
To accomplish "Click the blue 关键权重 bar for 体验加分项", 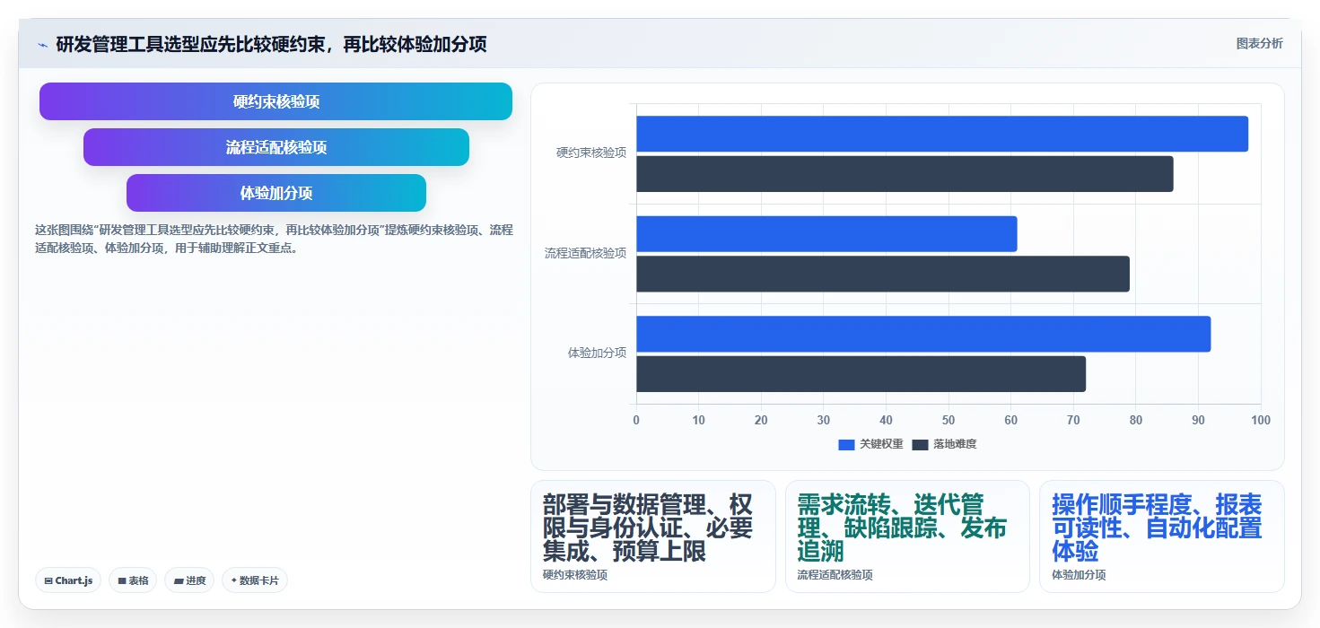I will click(x=923, y=334).
